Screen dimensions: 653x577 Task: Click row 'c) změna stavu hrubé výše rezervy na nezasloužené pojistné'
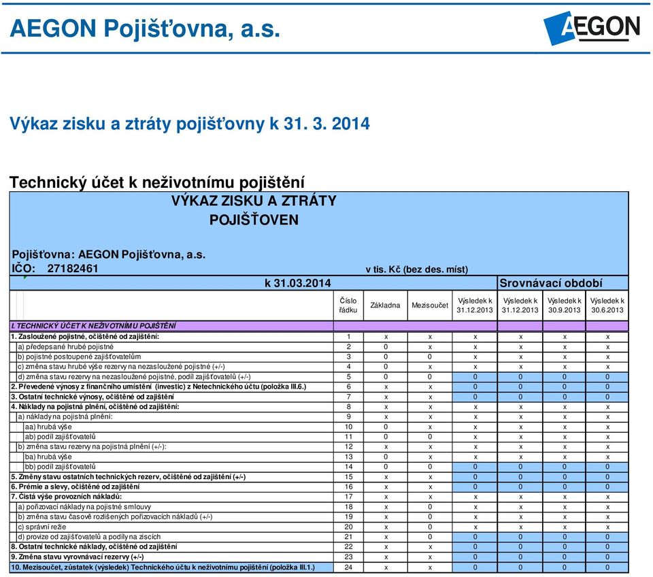(319, 367)
